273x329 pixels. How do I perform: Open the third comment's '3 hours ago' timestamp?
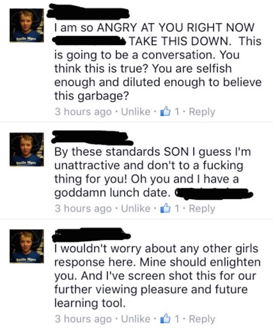[83, 319]
